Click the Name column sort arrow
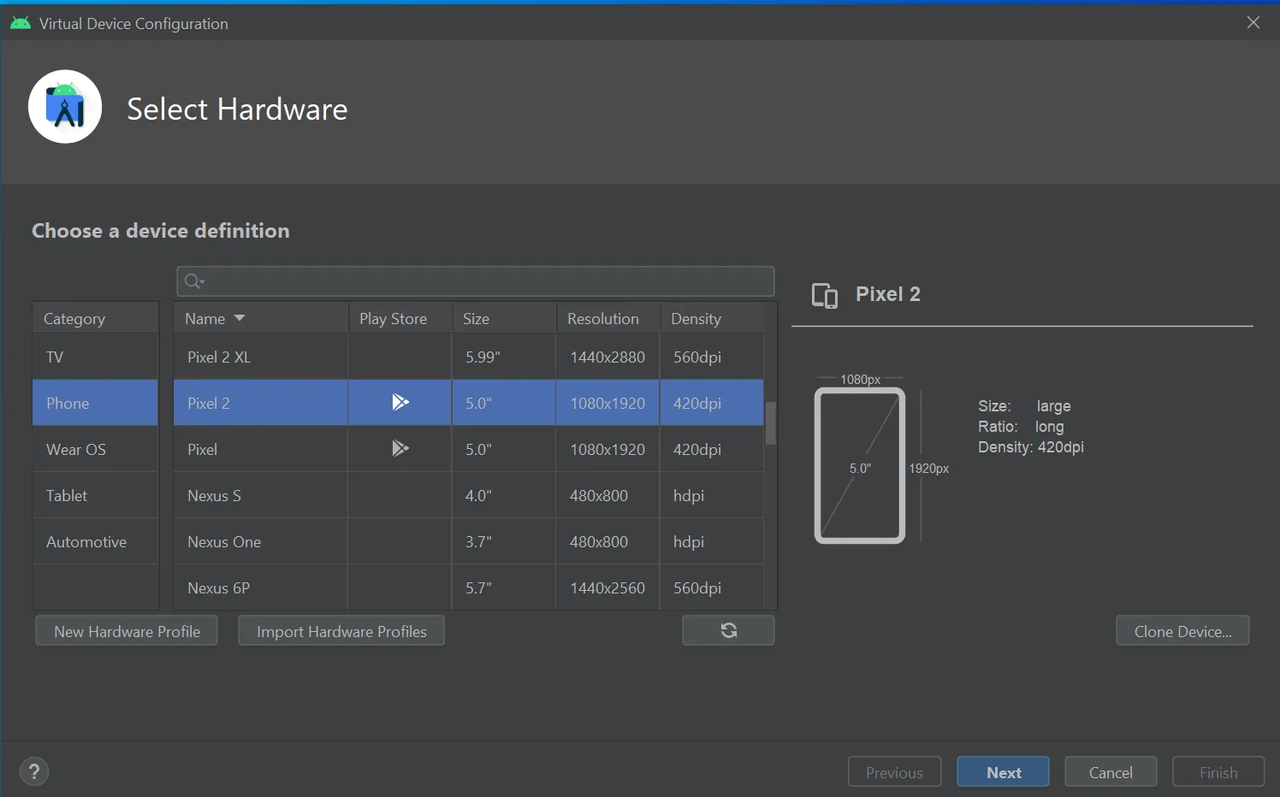 click(240, 318)
